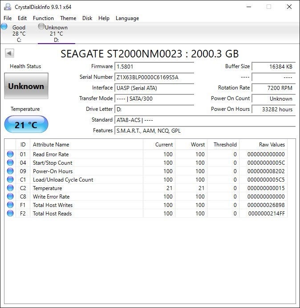The width and height of the screenshot is (300, 308).
Task: Click the status orb for Write Error Rate
Action: pos(10,196)
